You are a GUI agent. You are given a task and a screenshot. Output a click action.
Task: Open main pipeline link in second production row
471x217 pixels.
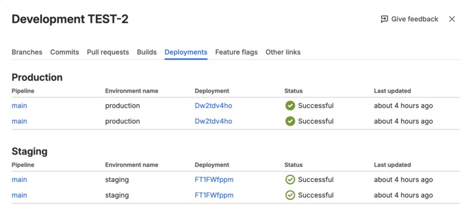(x=19, y=121)
